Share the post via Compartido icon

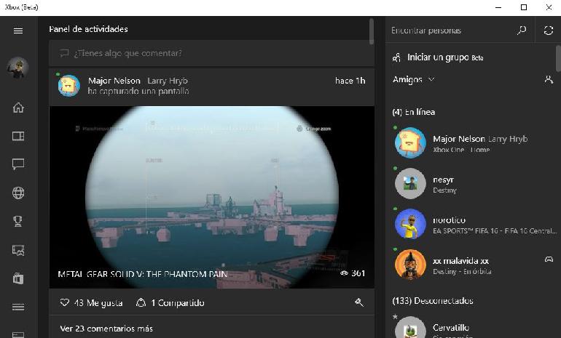tap(141, 302)
